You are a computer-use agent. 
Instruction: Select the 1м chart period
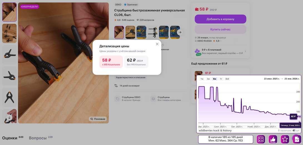click(x=202, y=79)
